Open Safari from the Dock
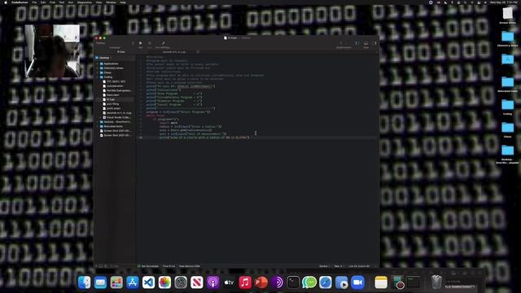Screen dimensions: 521x293 (x=326, y=282)
